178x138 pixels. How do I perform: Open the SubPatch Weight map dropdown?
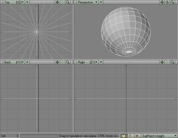(159, 136)
